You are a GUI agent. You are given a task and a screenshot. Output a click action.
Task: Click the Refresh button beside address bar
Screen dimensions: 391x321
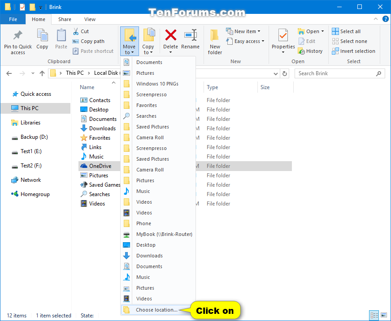tap(285, 73)
